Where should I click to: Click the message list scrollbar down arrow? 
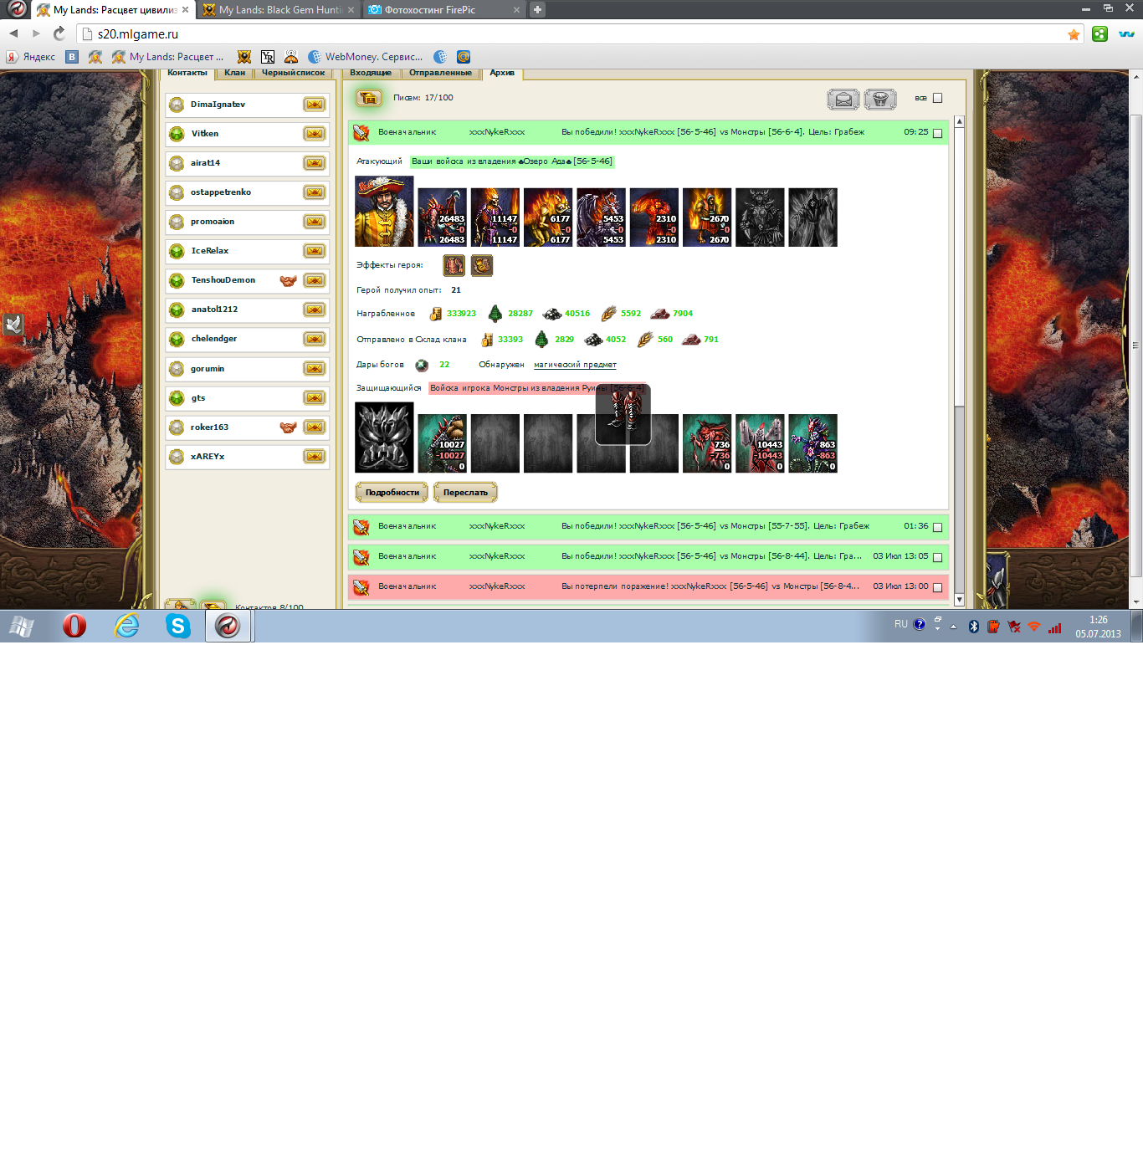pos(959,600)
